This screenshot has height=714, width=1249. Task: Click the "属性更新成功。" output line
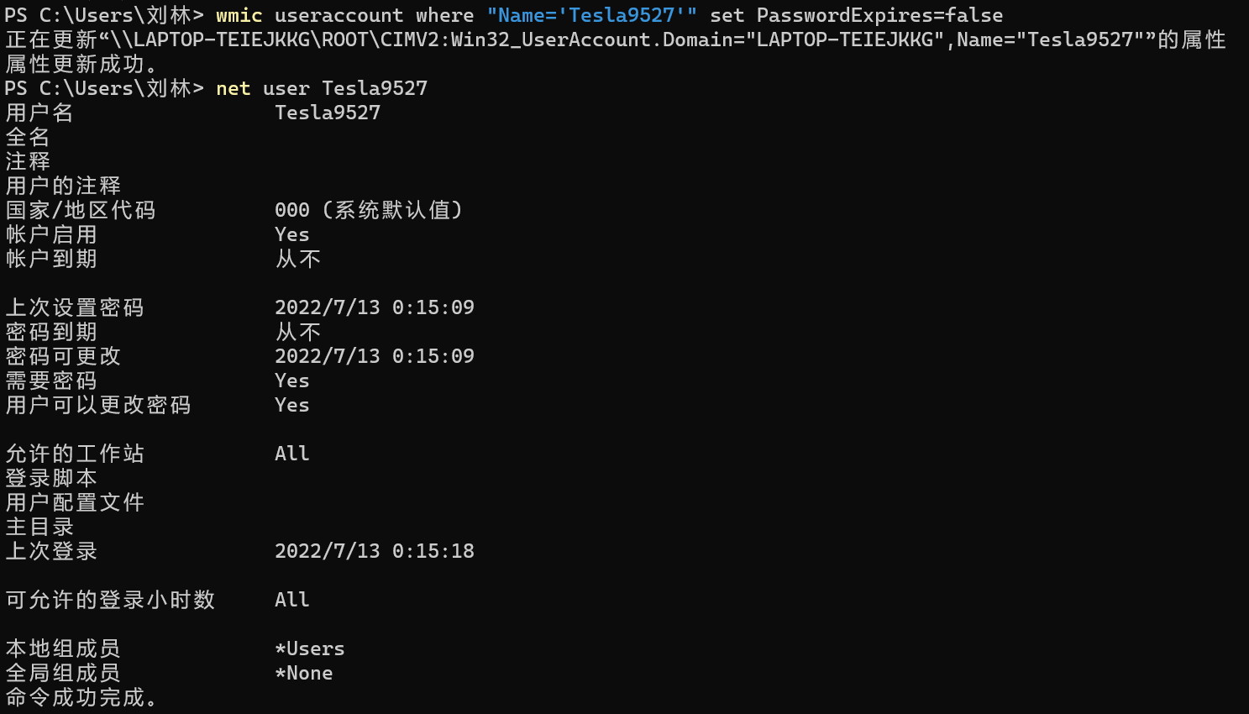tap(81, 64)
